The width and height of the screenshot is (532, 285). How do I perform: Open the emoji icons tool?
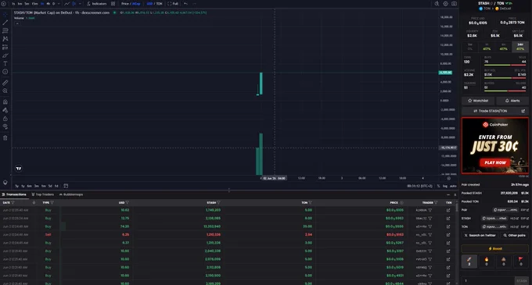click(x=5, y=72)
